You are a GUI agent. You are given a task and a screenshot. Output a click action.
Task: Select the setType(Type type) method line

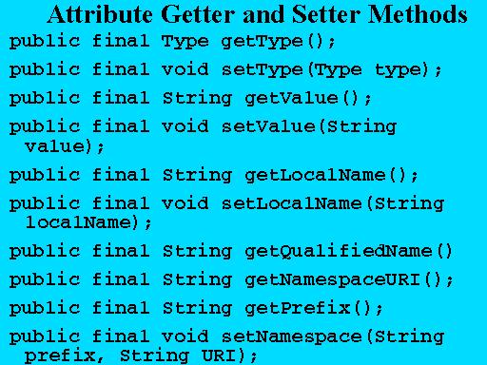tap(225, 70)
